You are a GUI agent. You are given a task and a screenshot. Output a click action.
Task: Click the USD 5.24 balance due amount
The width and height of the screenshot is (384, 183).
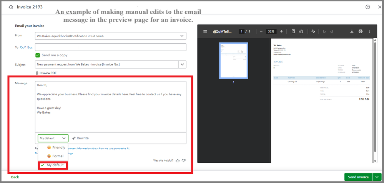[x=364, y=99]
